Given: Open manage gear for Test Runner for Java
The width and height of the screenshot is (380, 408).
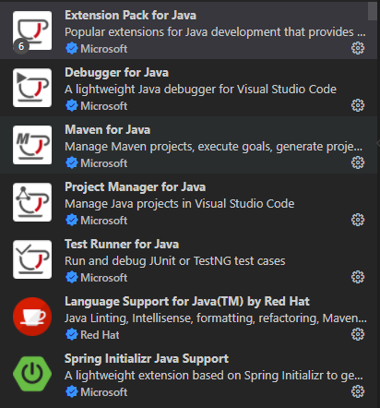Looking at the screenshot, I should (x=358, y=277).
